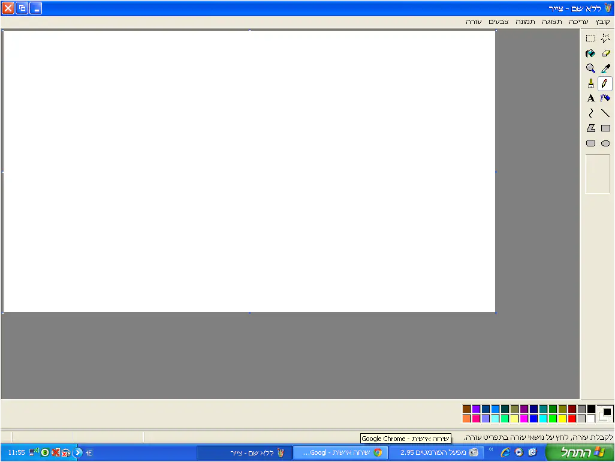
Task: Select the Paint Bucket fill tool
Action: (590, 53)
